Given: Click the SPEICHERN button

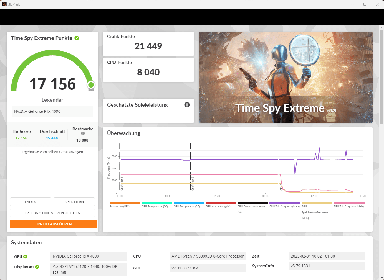Looking at the screenshot, I should click(x=74, y=202).
